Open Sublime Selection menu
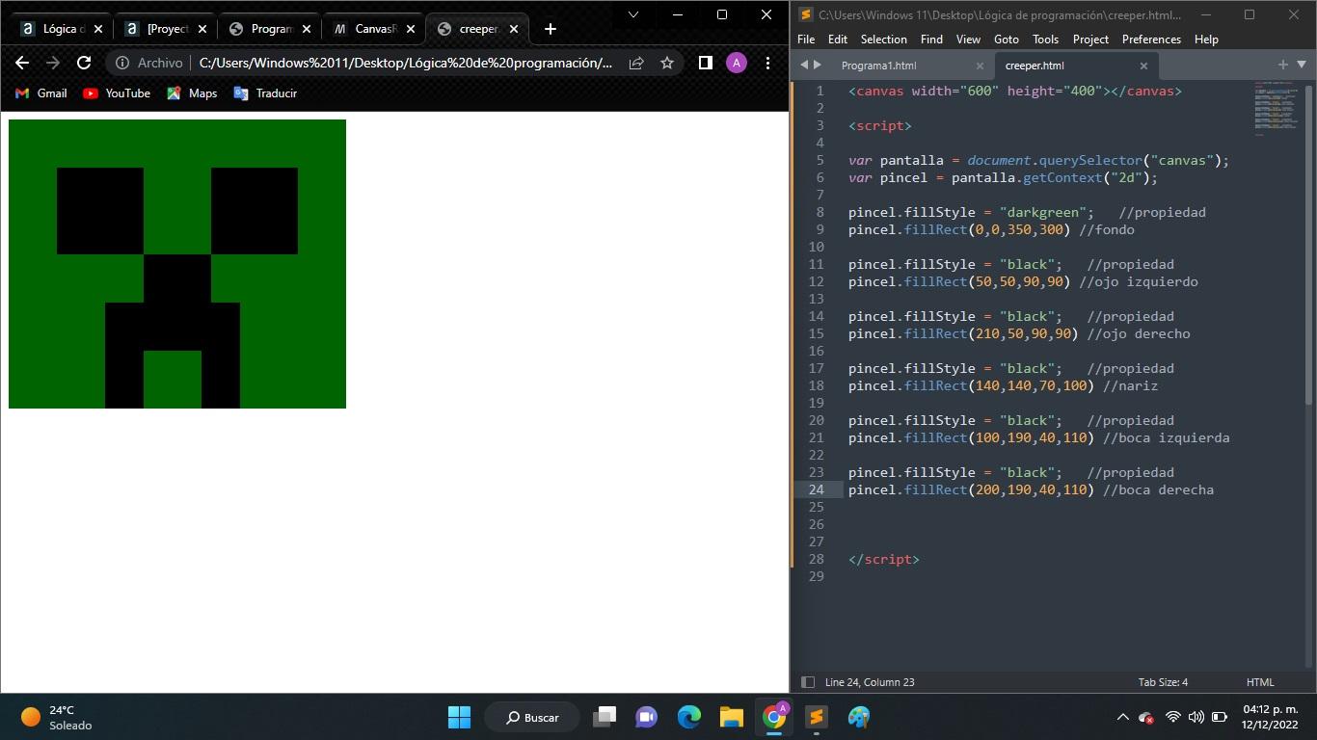This screenshot has height=740, width=1317. 883,40
